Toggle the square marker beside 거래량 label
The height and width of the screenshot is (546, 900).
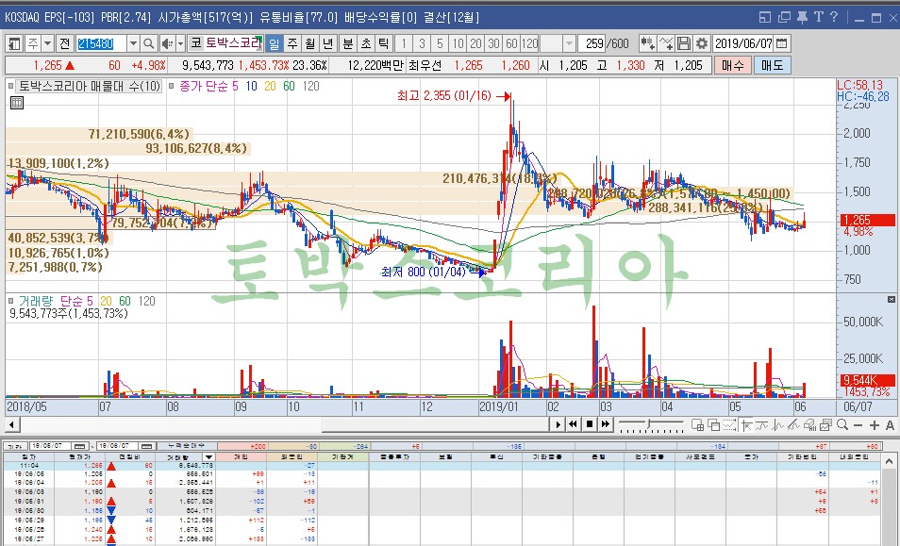pyautogui.click(x=11, y=301)
